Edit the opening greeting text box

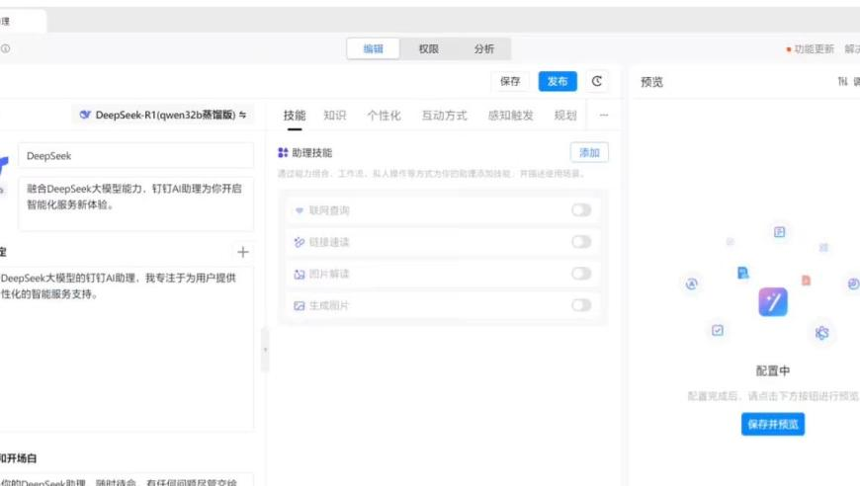click(127, 479)
